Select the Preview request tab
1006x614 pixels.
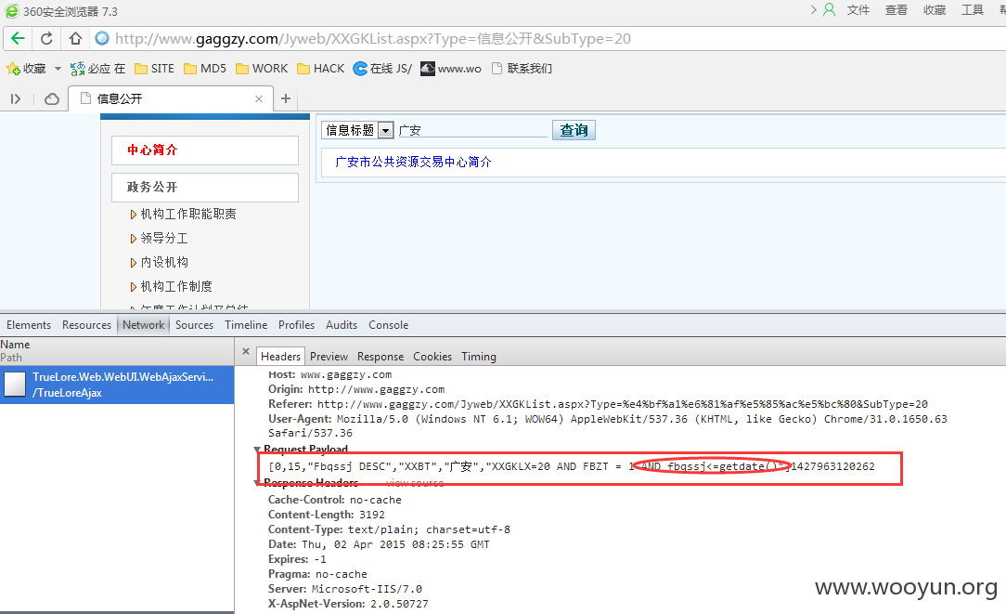(x=329, y=357)
